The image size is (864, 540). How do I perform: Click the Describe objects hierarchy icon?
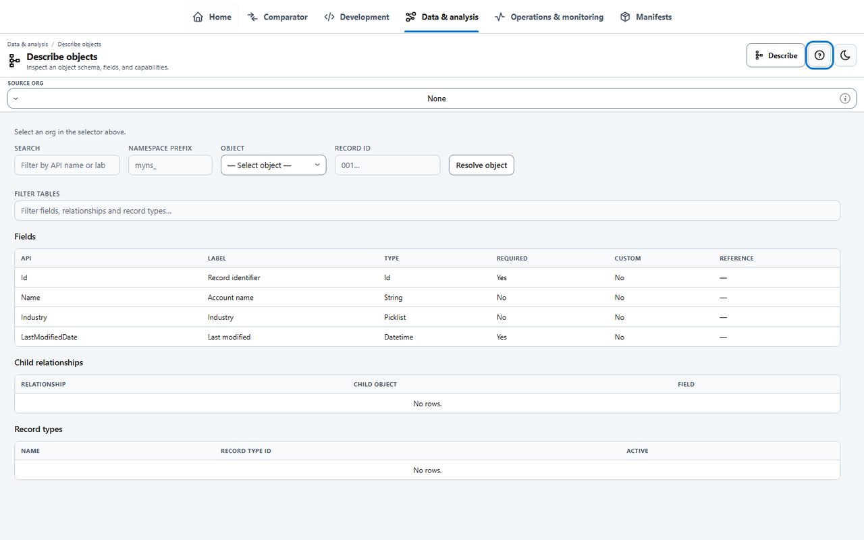(x=14, y=61)
